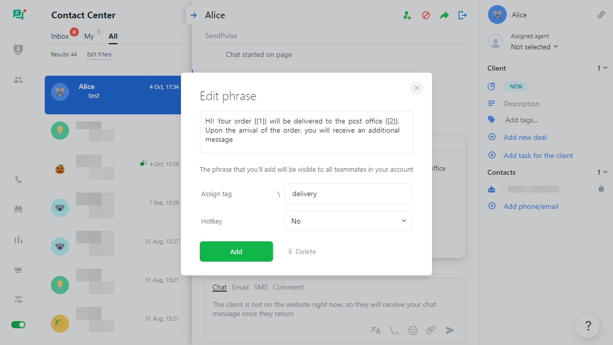The height and width of the screenshot is (345, 613).
Task: Open the Assigned agent dropdown
Action: tap(534, 47)
